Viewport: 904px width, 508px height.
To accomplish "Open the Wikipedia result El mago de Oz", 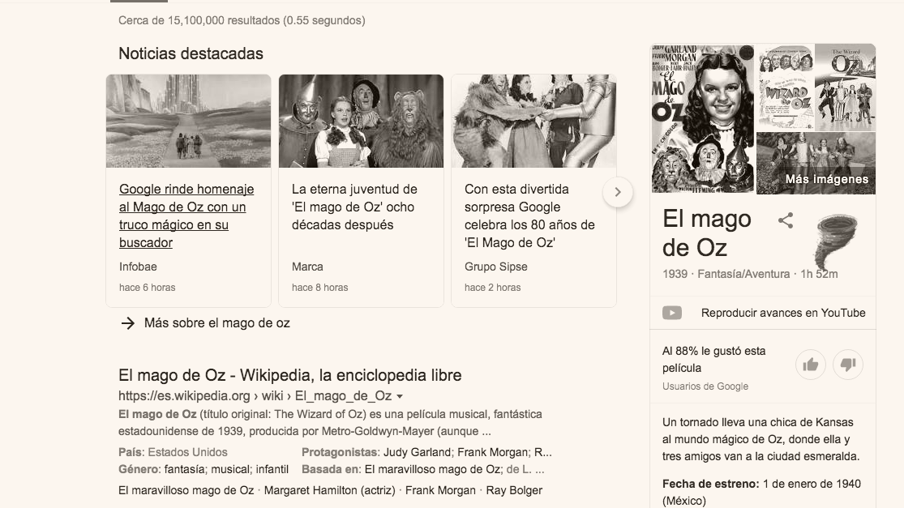I will 290,375.
